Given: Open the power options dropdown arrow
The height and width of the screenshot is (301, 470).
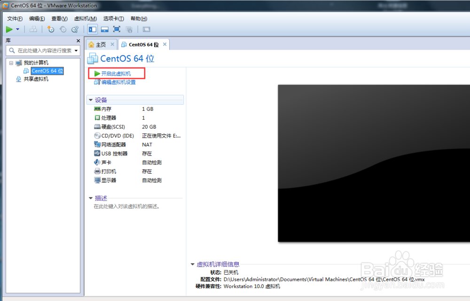Looking at the screenshot, I should coord(18,30).
